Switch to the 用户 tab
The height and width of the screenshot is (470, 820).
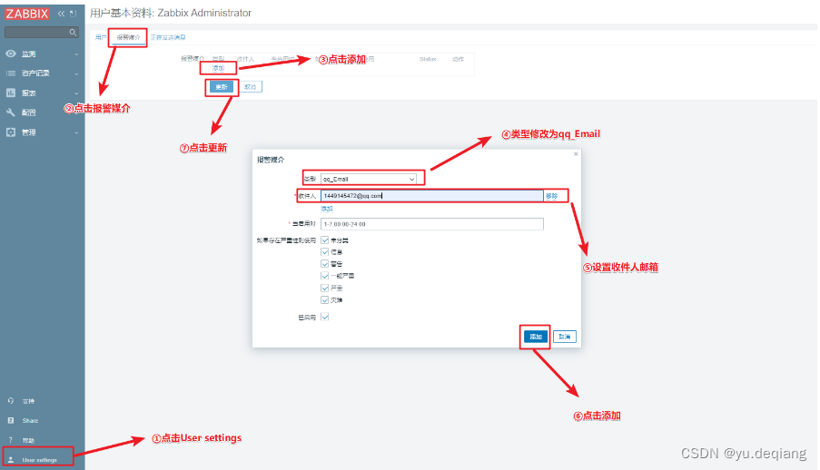[x=101, y=37]
